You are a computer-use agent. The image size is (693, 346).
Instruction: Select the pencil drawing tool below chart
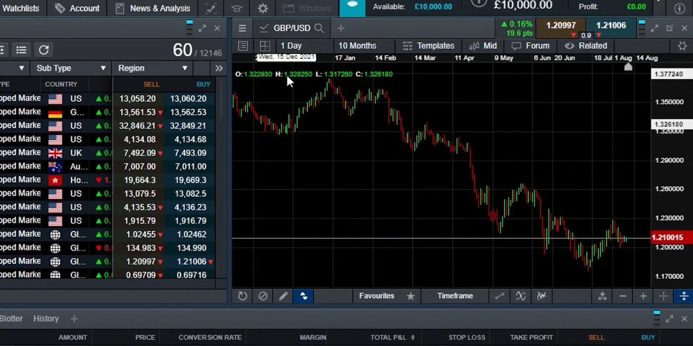click(x=283, y=296)
